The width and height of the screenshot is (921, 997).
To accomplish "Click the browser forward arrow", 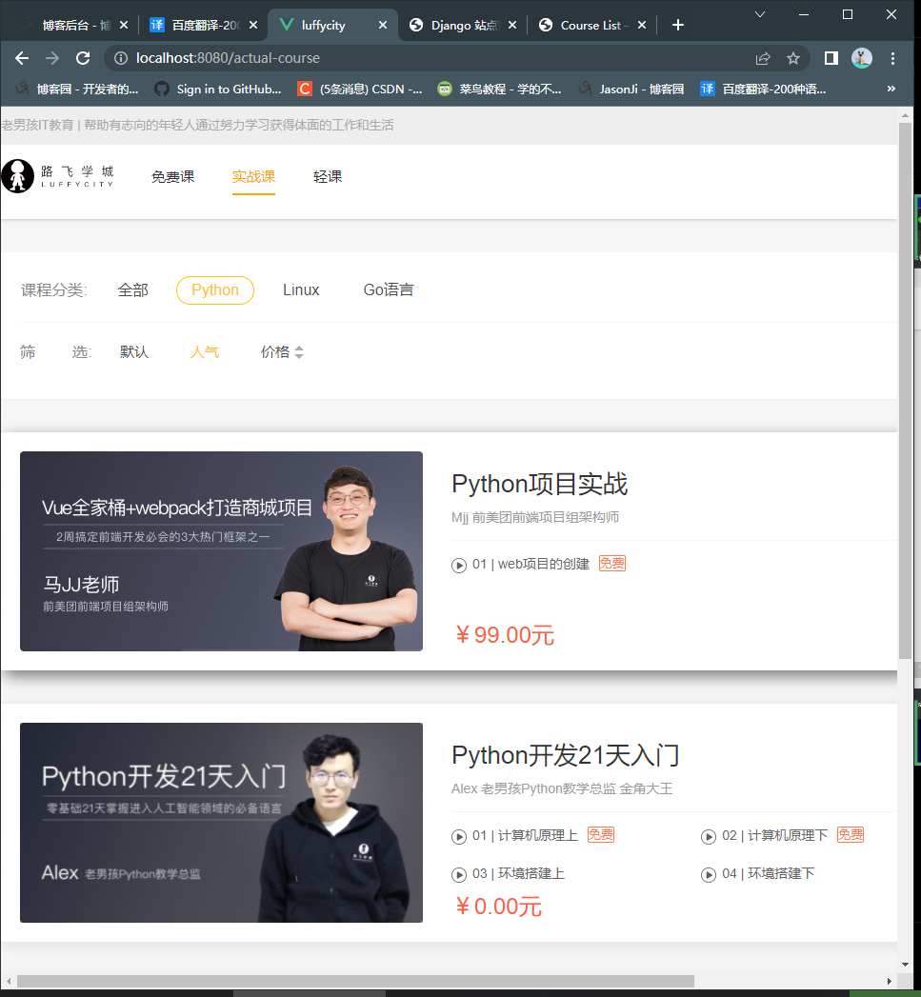I will tap(52, 58).
